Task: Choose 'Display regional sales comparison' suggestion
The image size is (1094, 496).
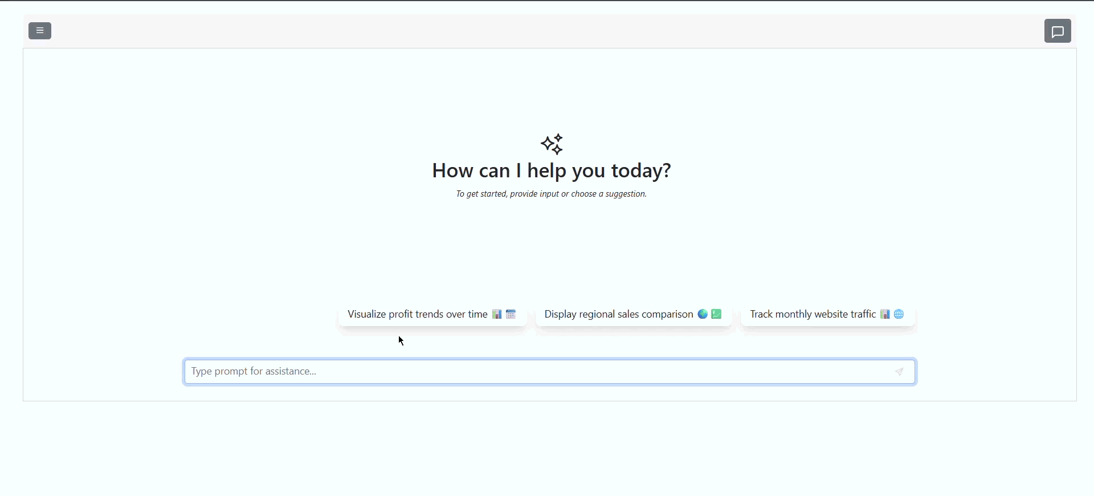Action: [x=634, y=315]
